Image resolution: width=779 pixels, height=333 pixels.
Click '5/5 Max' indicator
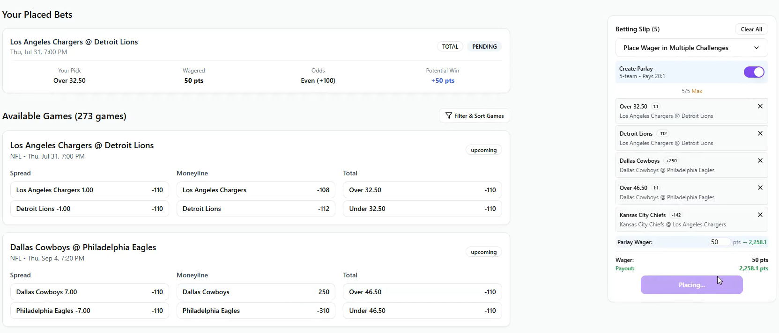692,91
